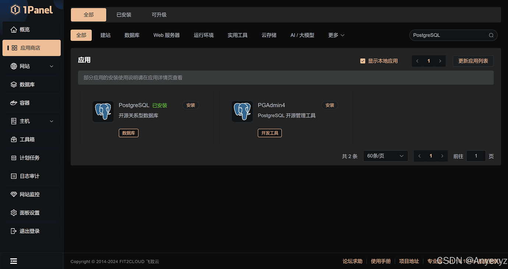Go to 数据库 sidebar item with stack icon
The height and width of the screenshot is (269, 508).
click(14, 85)
